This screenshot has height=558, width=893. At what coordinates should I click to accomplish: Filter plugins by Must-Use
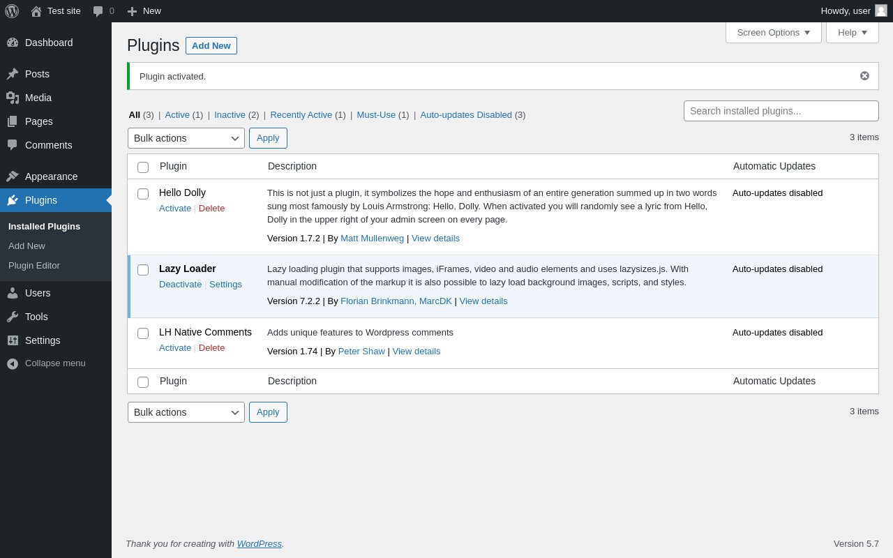(x=376, y=115)
